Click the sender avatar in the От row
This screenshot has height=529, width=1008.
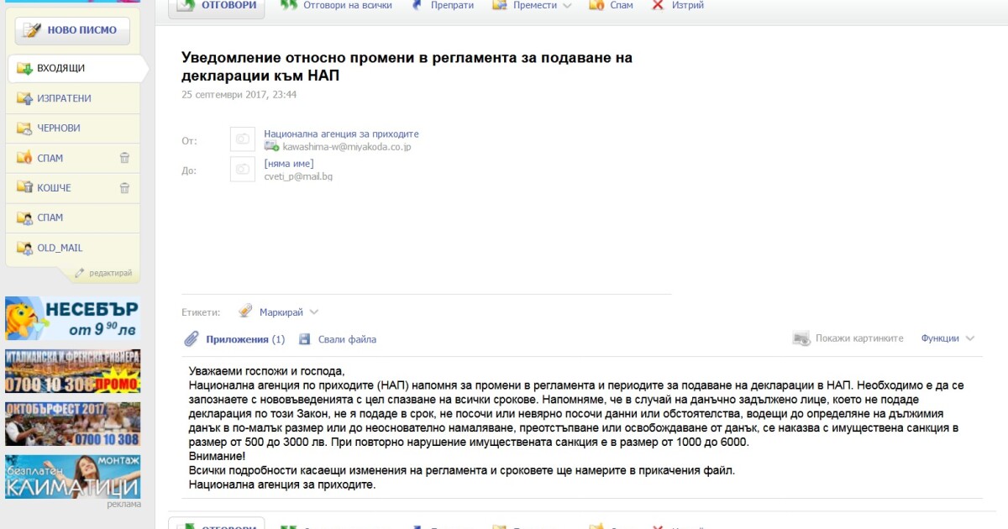[243, 139]
